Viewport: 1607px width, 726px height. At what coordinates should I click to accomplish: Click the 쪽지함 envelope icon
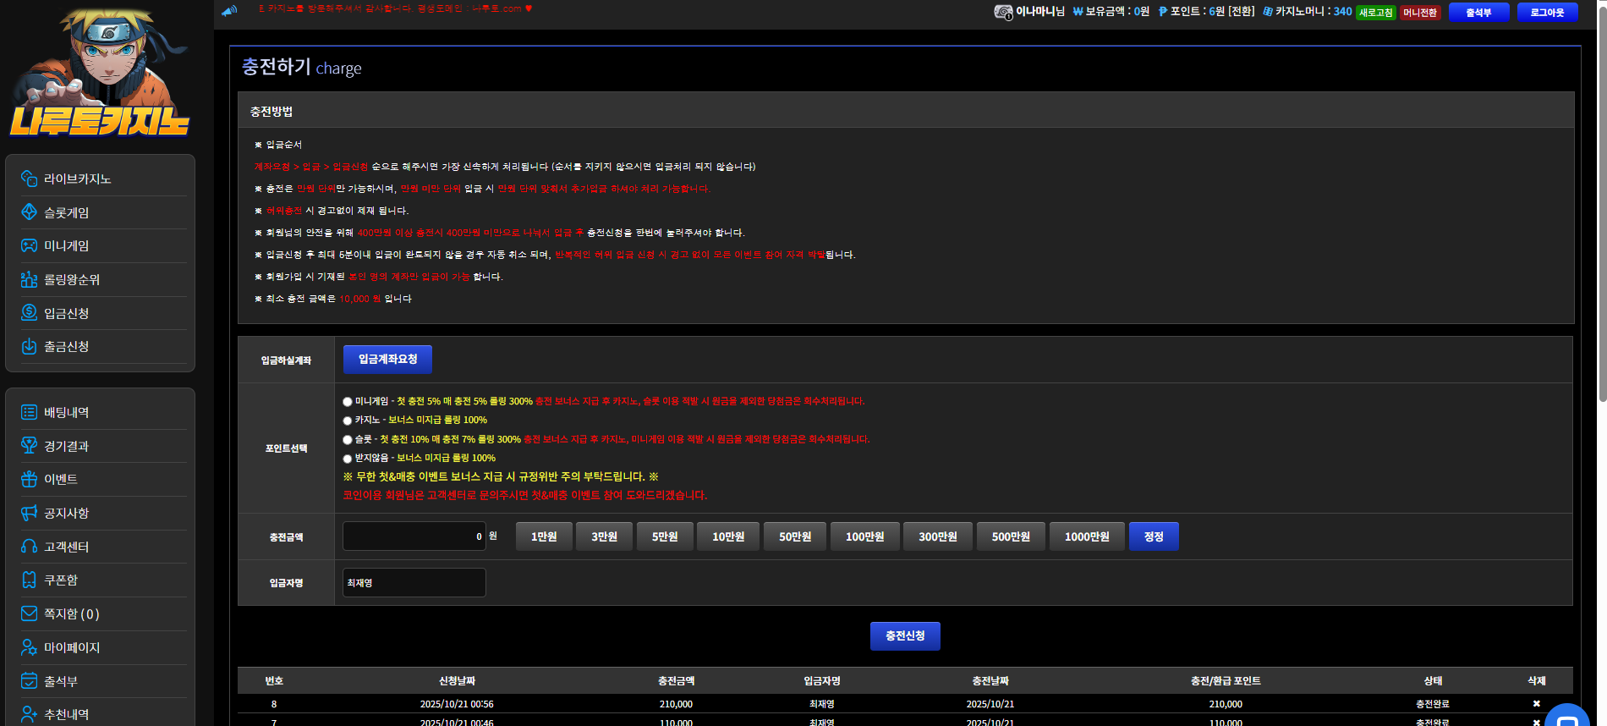click(x=29, y=613)
